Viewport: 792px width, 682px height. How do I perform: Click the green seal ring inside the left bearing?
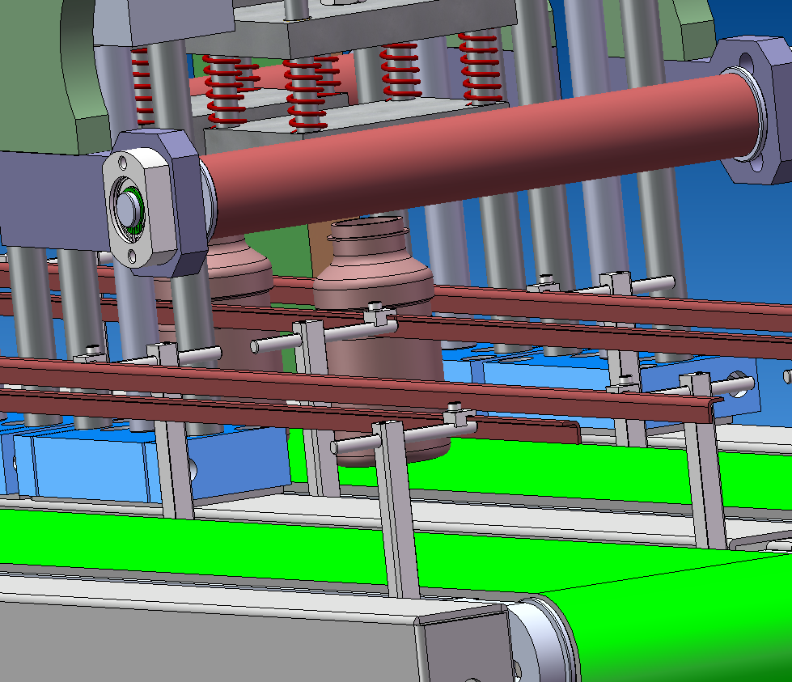coord(135,212)
